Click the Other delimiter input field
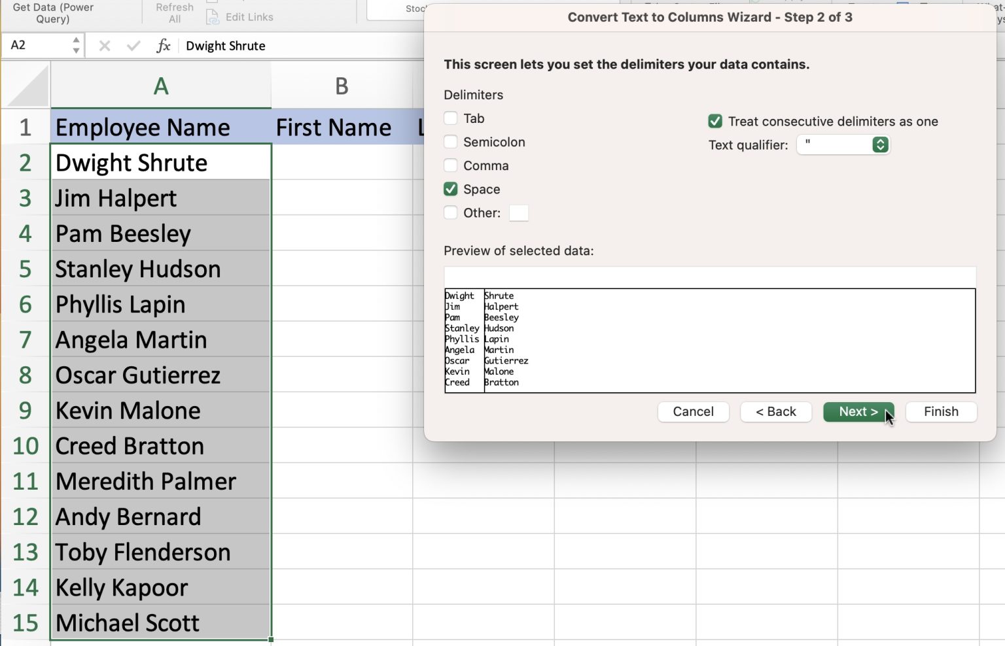The width and height of the screenshot is (1005, 646). click(518, 212)
